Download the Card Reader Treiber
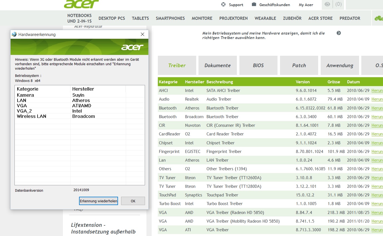383x236 pixels. (x=377, y=134)
